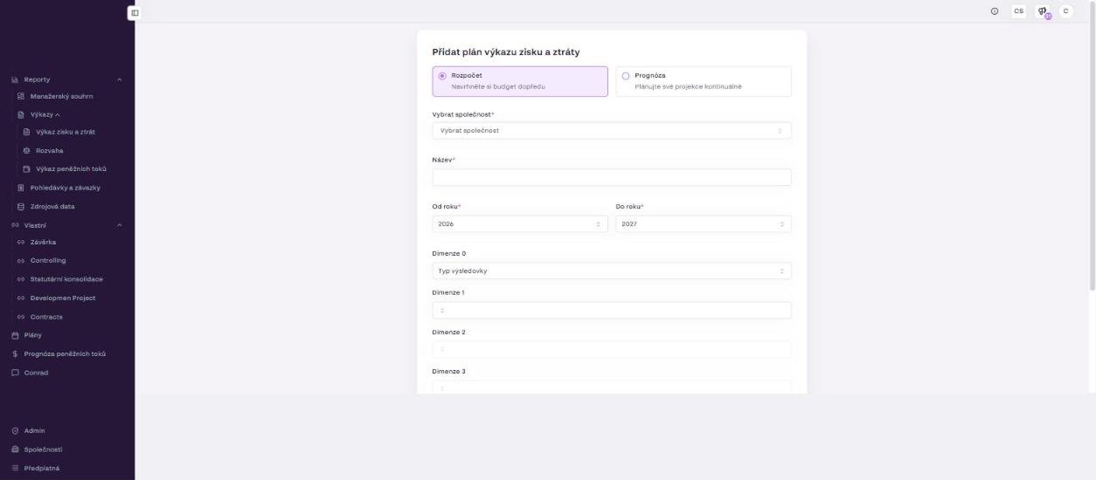Click the Manažerský souhrn icon
Viewport: 1096px width, 480px height.
[x=21, y=96]
